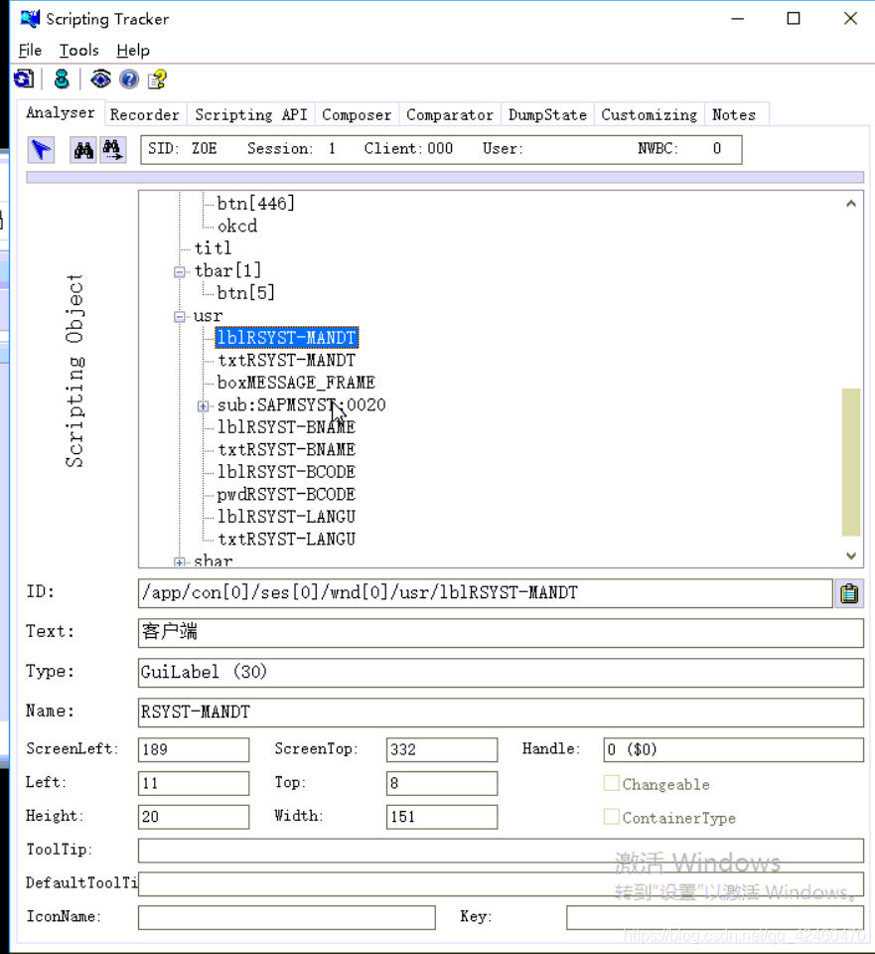
Task: Expand the sub:SAPMSYST:0020 node
Action: 203,405
